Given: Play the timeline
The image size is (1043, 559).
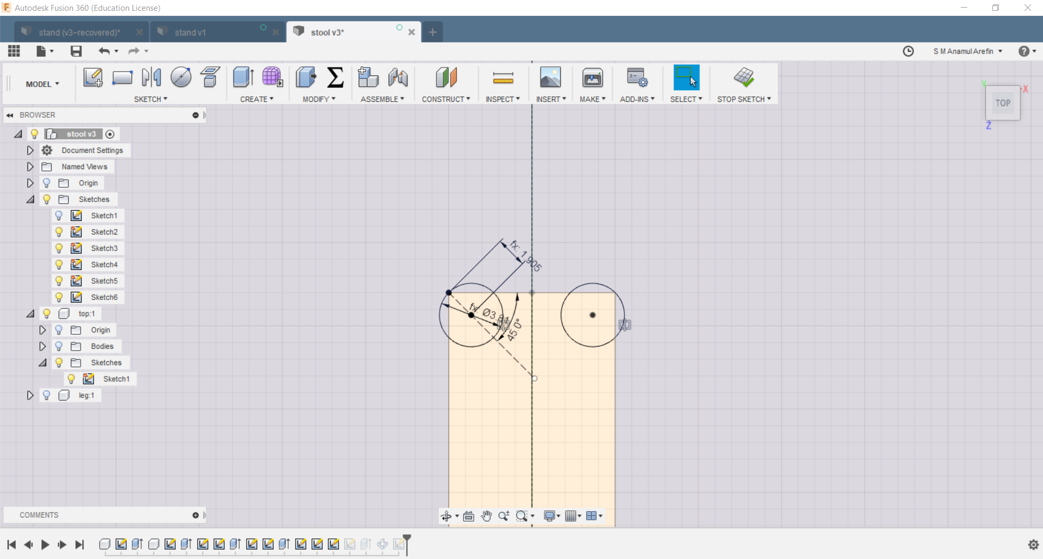Looking at the screenshot, I should coord(45,544).
